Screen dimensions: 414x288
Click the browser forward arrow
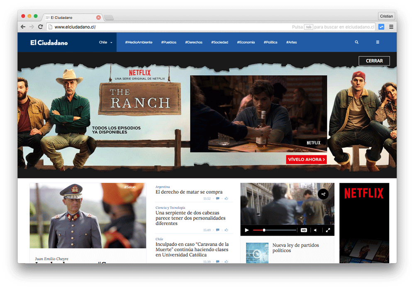[32, 27]
